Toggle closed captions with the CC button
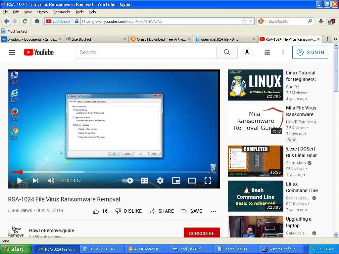Image resolution: width=339 pixels, height=254 pixels. tap(144, 180)
